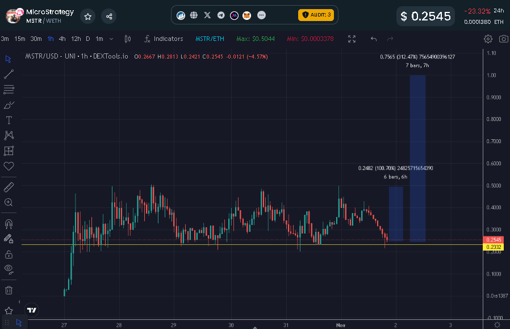510x329 pixels.
Task: Open the chart explorer link icon
Action: click(181, 15)
